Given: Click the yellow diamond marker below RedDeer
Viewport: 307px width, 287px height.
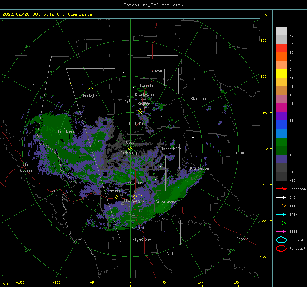Looking at the screenshot, I should [140, 111].
